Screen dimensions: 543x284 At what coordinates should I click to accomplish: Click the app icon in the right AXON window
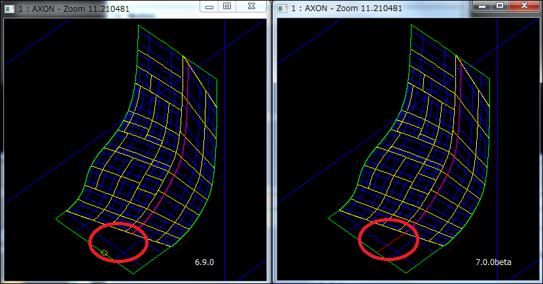(282, 8)
